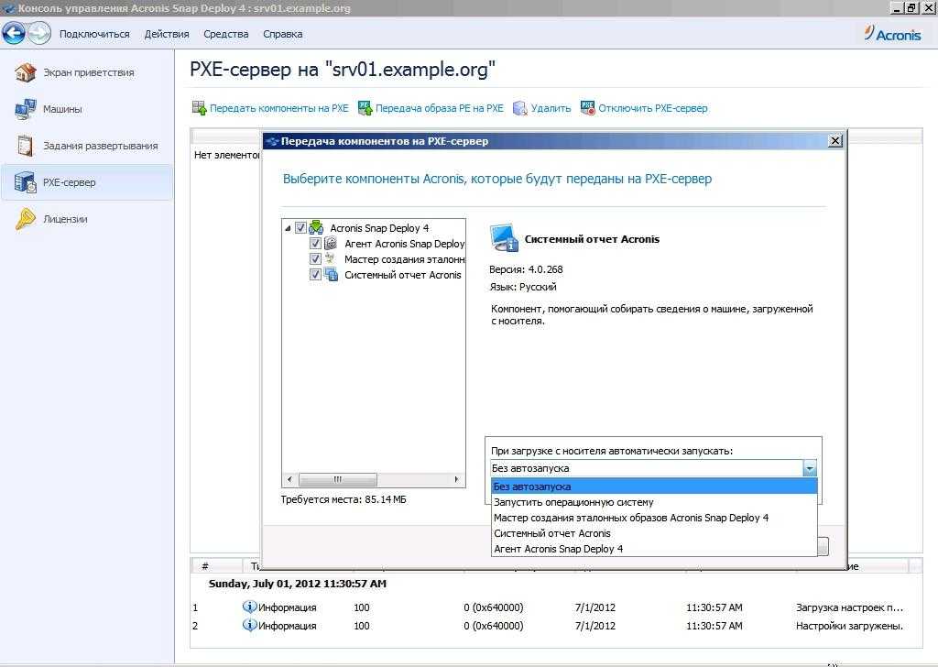Choose Агент Acronis Snap Deploy 4 option
This screenshot has height=667, width=938.
click(654, 549)
